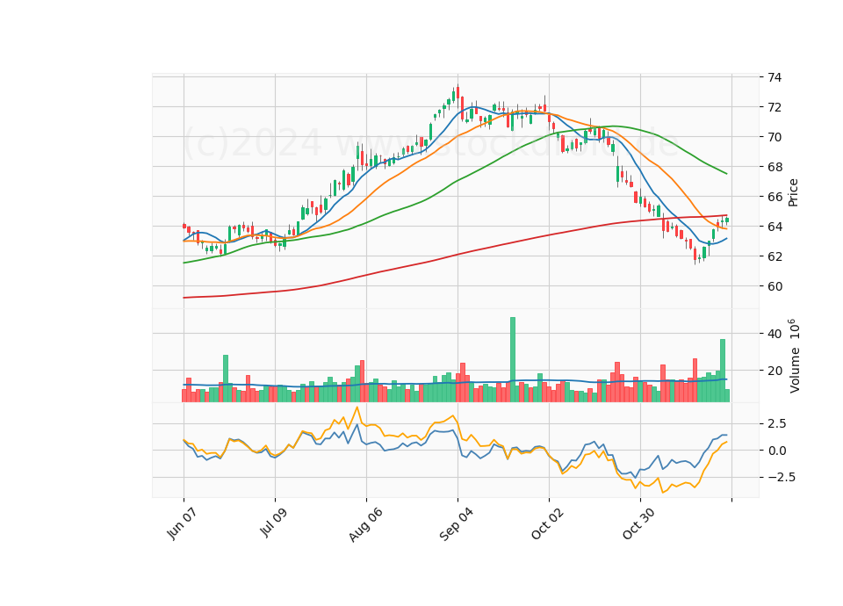Click the 70 price axis tick
This screenshot has height=606, width=843.
(x=775, y=137)
